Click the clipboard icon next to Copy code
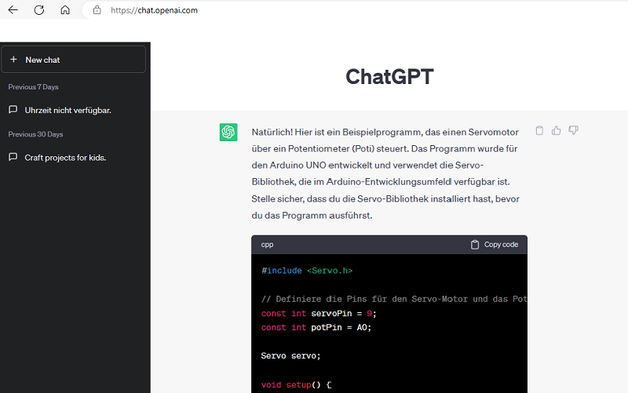The width and height of the screenshot is (628, 393). [x=475, y=245]
